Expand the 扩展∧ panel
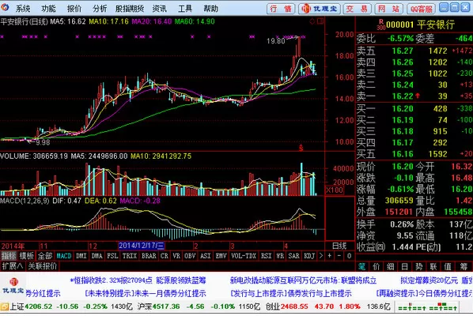473x316 pixels. (13, 266)
